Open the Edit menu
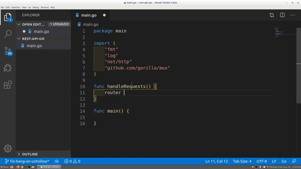301x169 pixels. tap(8, 8)
